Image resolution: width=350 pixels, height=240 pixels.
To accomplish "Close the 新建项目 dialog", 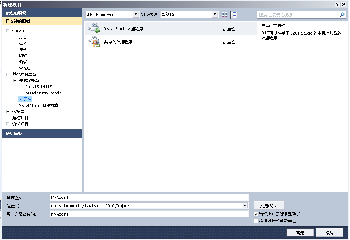I will tap(344, 4).
